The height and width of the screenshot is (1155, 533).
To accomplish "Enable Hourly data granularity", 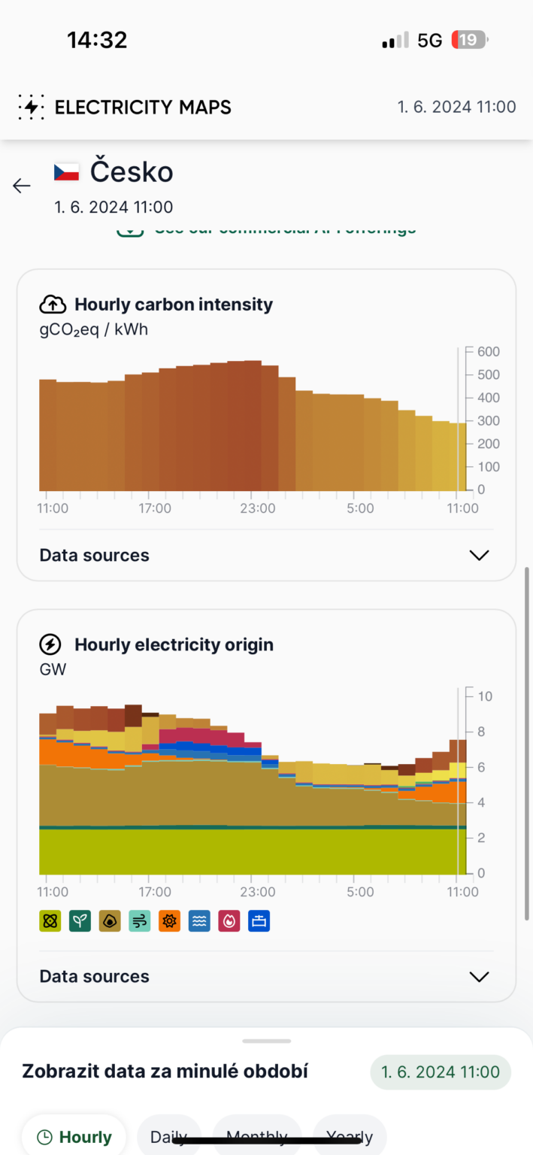I will [x=74, y=1136].
